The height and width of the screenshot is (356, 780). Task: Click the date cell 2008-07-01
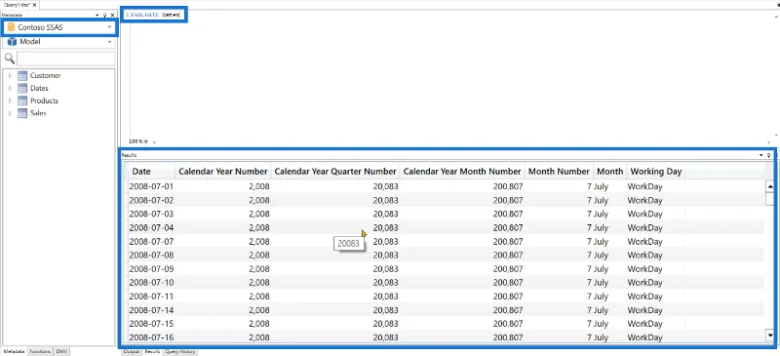(151, 186)
